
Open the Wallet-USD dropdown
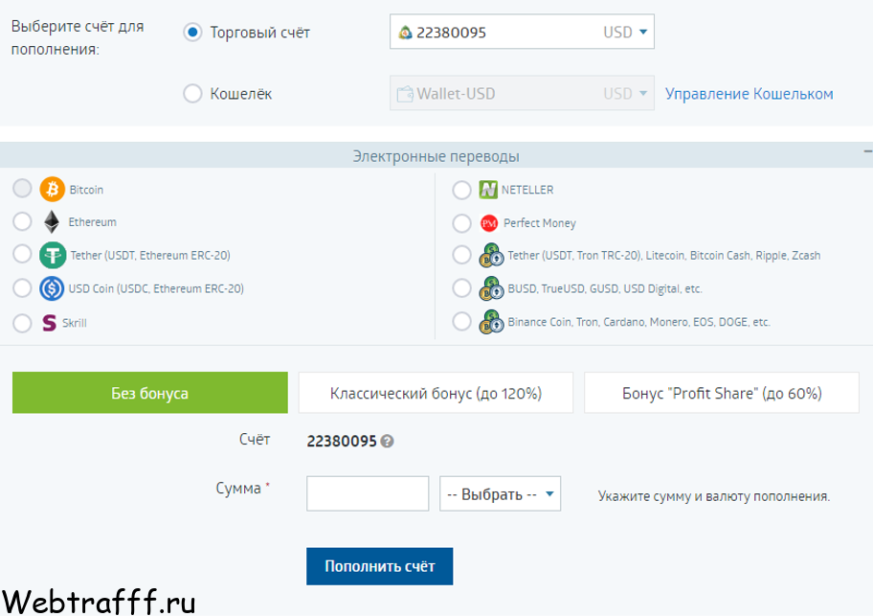[x=522, y=93]
